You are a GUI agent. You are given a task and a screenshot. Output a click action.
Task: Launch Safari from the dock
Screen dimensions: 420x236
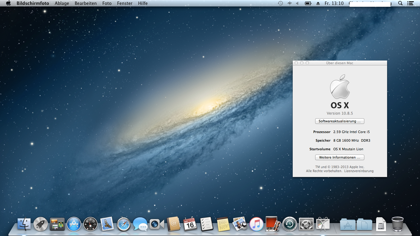point(124,224)
